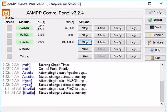Screen dimensions: 167x112
Task: Toggle the FileZilla service checkbox
Action: [x=10, y=42]
